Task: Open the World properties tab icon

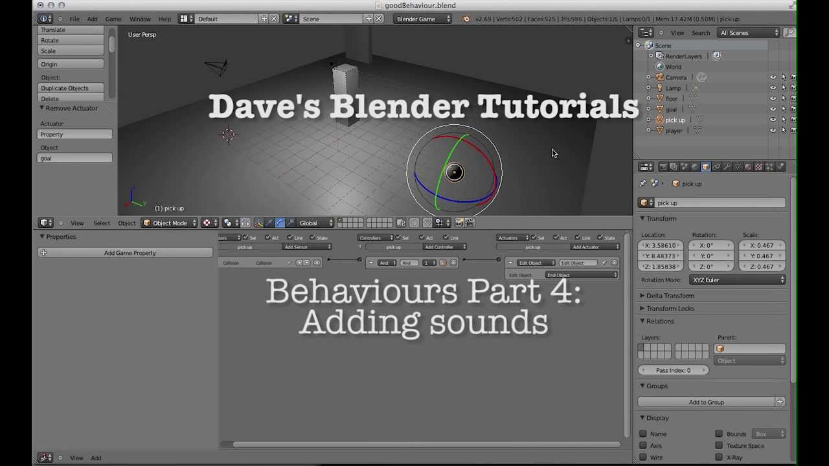Action: (x=695, y=167)
